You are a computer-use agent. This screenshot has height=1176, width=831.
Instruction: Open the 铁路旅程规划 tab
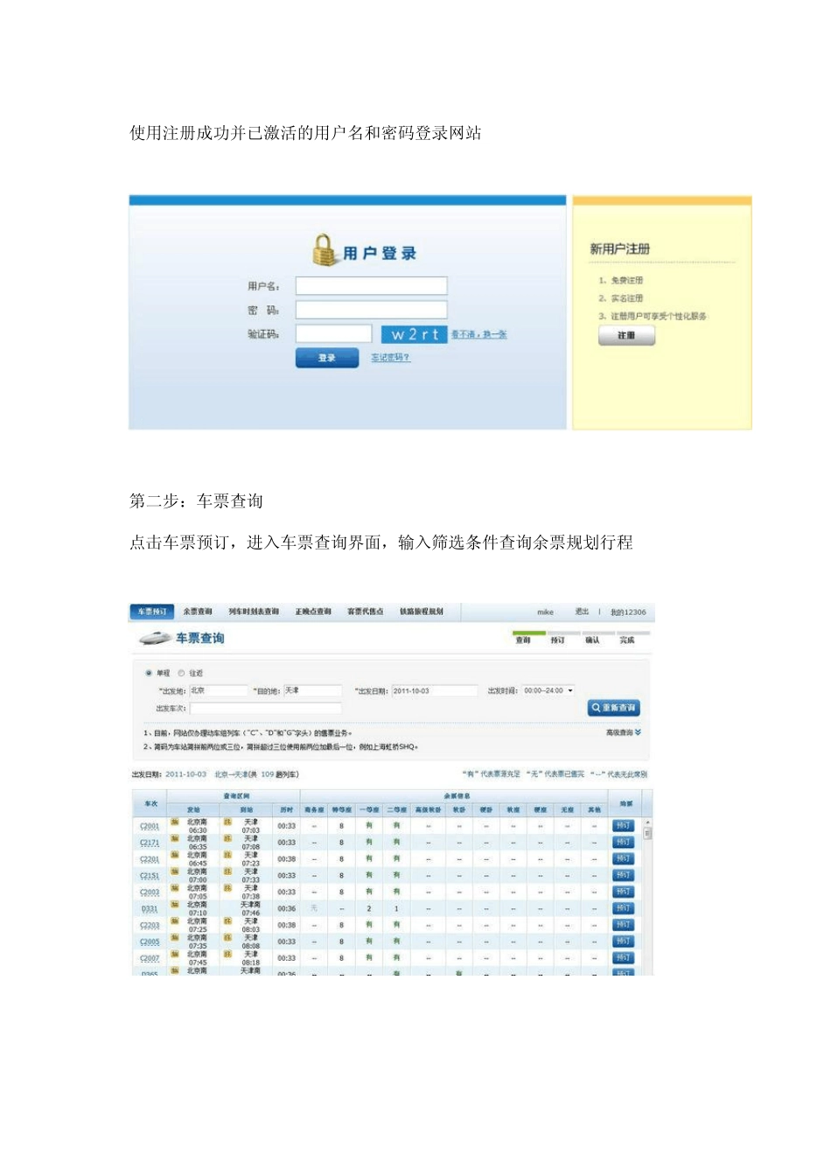[x=422, y=612]
